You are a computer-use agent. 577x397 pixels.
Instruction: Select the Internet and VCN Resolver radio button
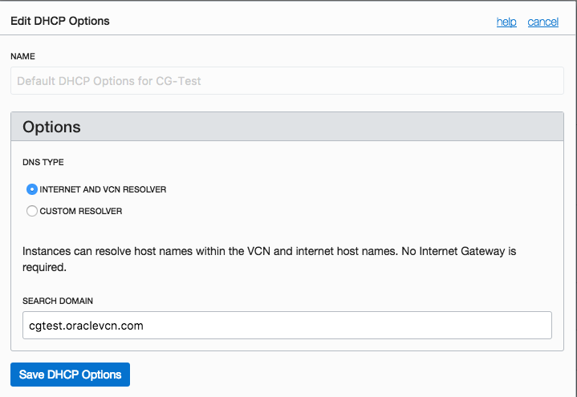click(32, 189)
